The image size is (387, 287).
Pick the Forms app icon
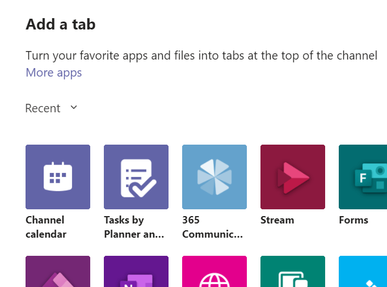363,177
